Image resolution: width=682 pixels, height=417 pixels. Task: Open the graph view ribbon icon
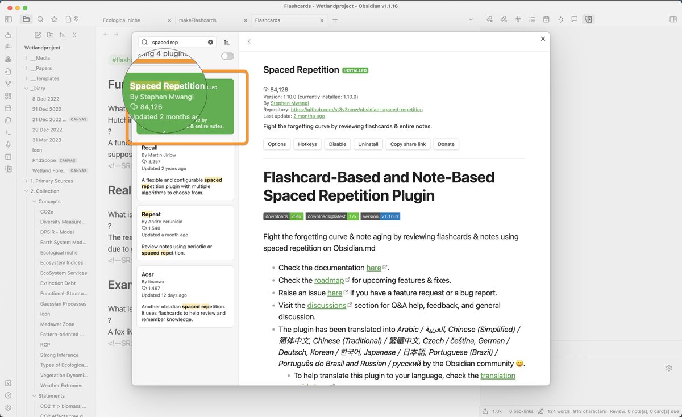pos(8,84)
